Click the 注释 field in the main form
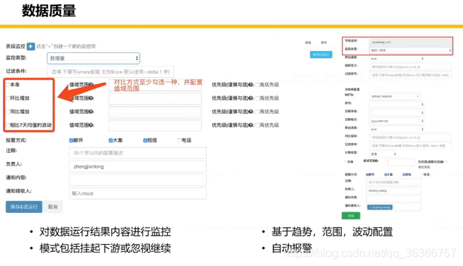The height and width of the screenshot is (266, 463). (138, 153)
